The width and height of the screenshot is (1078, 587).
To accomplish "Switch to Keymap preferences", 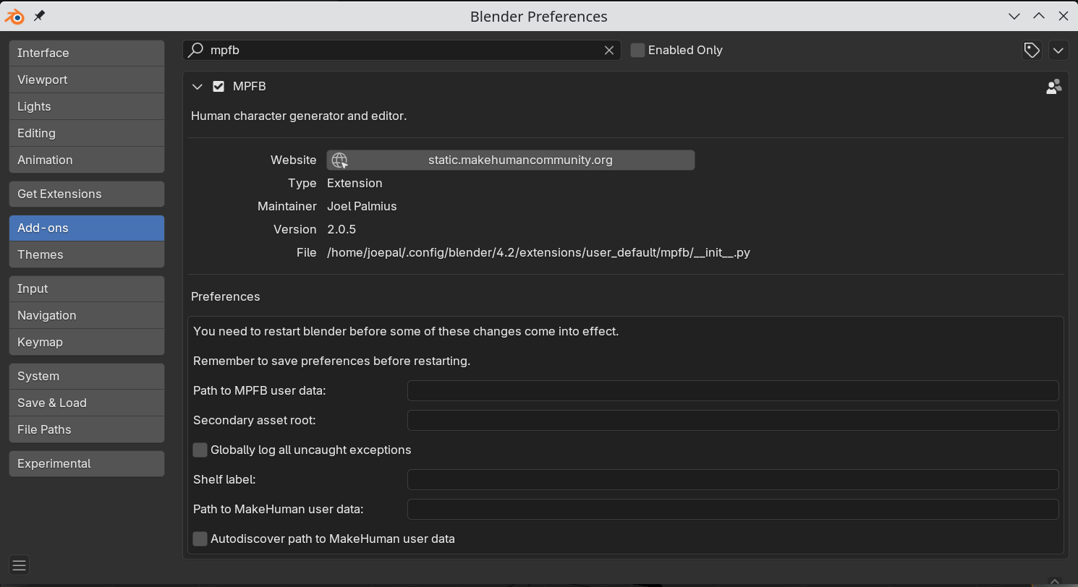I will pyautogui.click(x=87, y=342).
